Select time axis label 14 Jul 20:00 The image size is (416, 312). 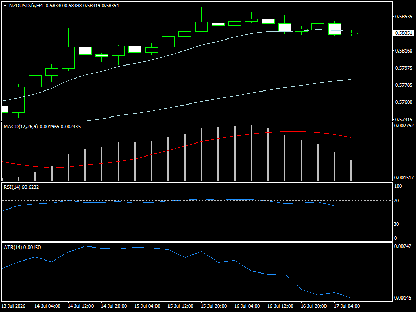pos(114,306)
